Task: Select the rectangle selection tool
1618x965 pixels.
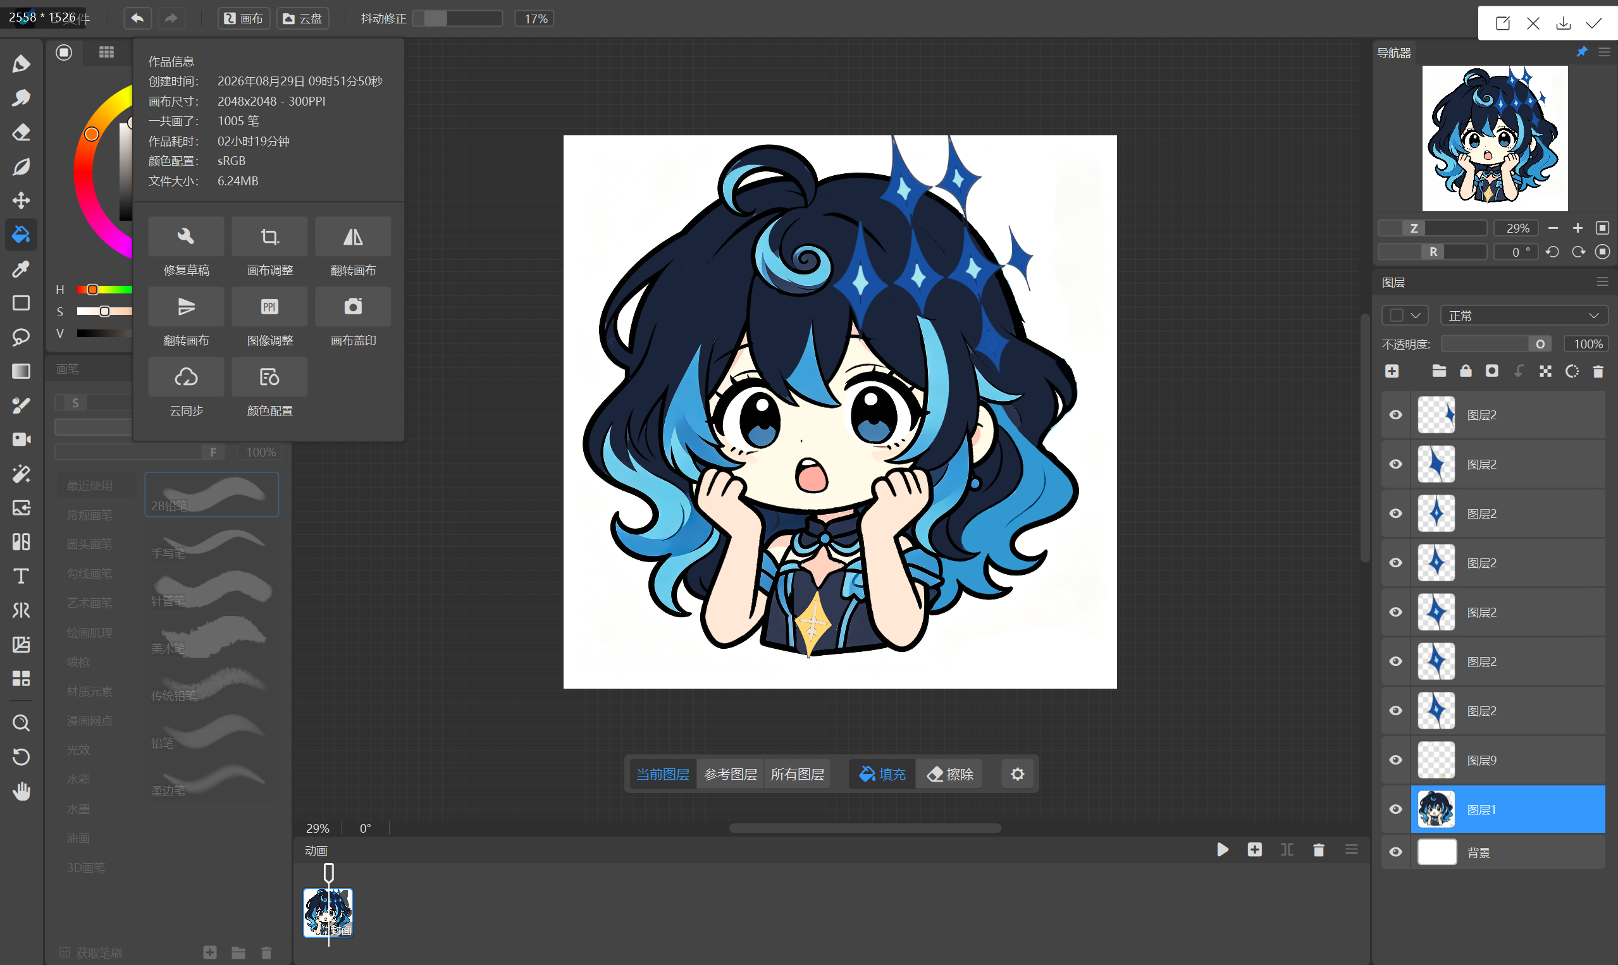Action: (21, 303)
